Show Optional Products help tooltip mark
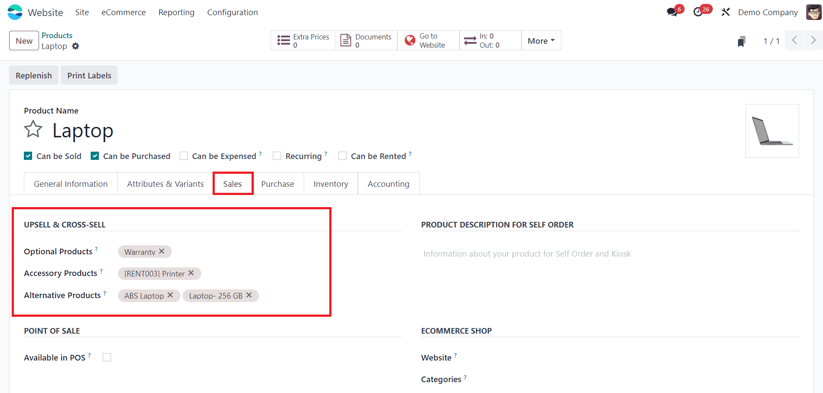 click(x=96, y=249)
